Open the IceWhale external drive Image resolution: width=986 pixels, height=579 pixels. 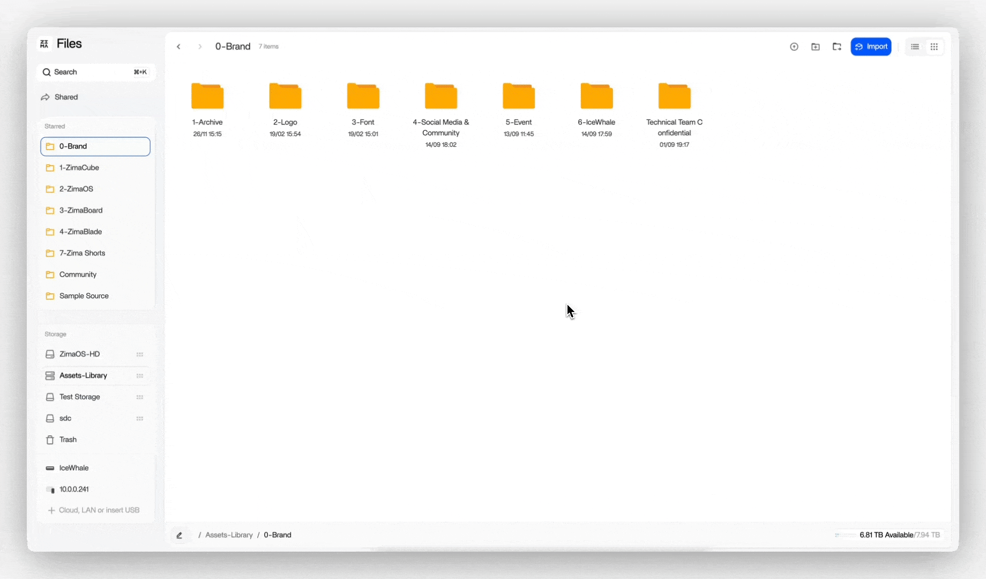[x=95, y=468]
